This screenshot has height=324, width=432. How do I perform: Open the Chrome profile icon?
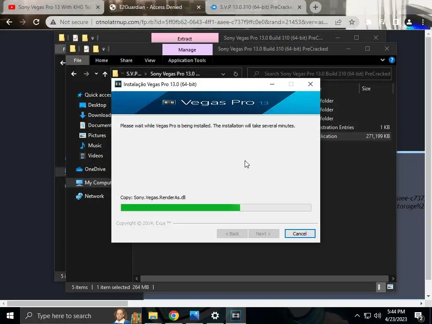click(x=409, y=22)
